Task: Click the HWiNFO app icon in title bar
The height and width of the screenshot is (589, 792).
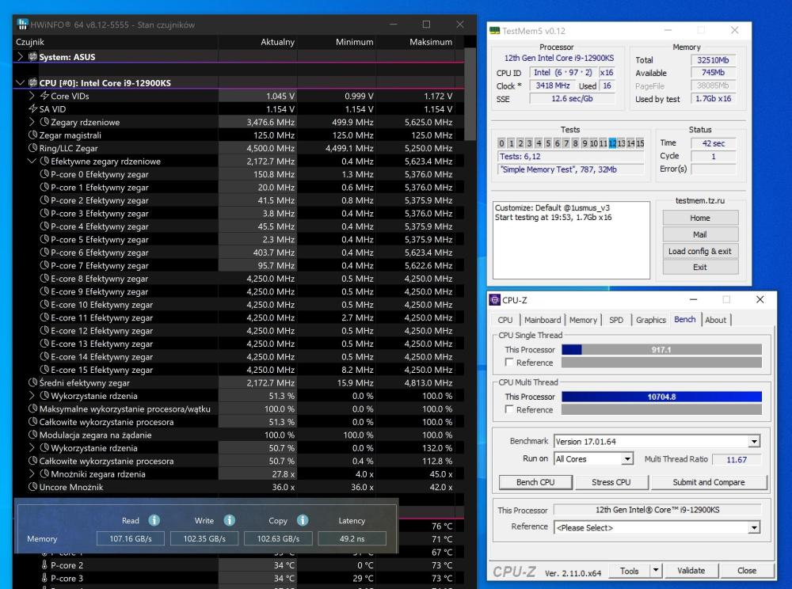Action: pos(22,25)
